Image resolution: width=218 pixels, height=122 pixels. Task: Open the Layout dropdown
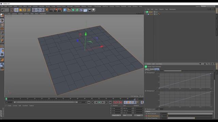click(x=208, y=6)
